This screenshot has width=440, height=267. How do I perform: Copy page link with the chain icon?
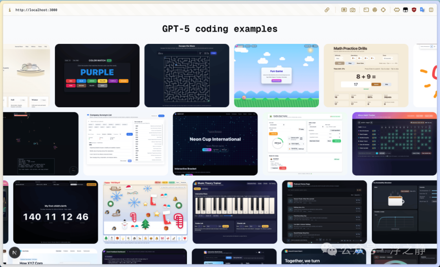327,10
